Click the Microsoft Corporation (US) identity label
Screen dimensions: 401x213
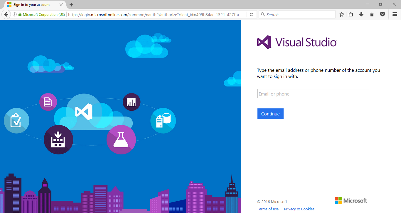[x=44, y=14]
